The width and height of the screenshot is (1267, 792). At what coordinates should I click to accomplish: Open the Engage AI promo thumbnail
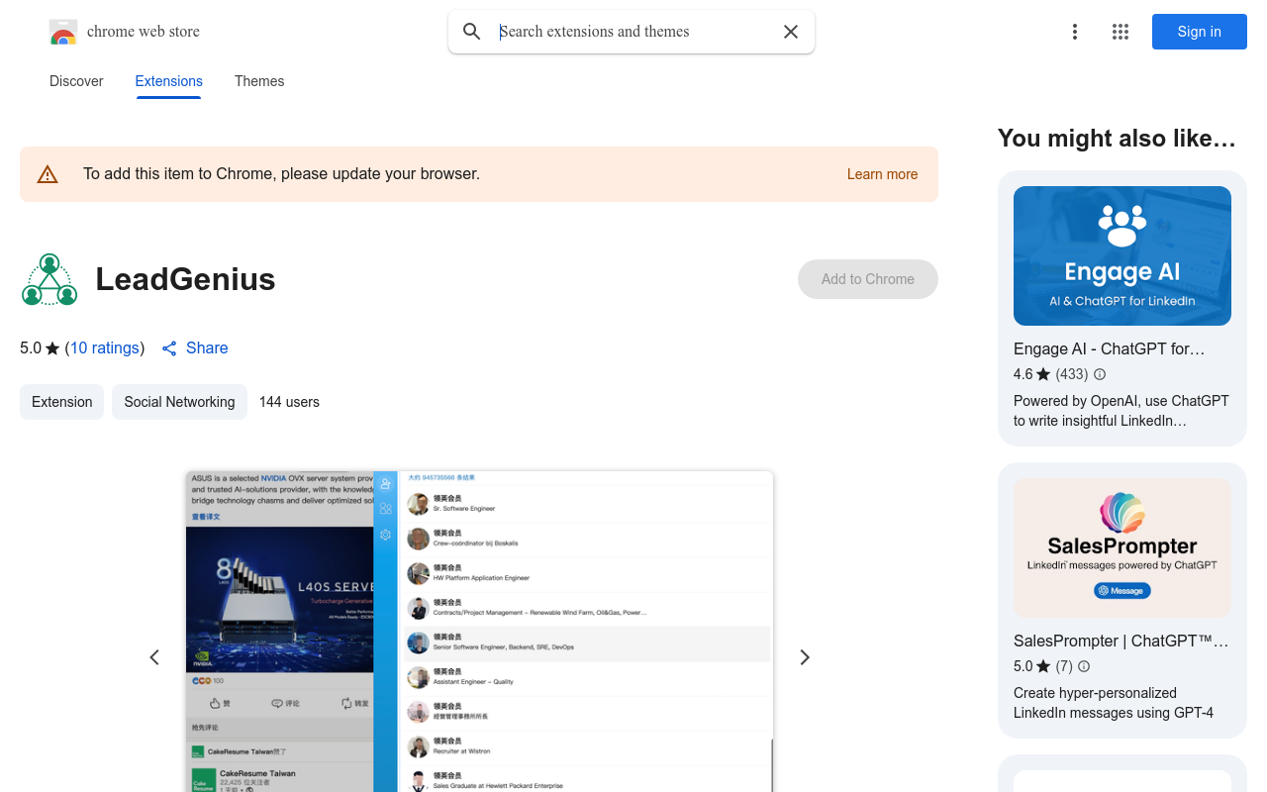click(1122, 255)
